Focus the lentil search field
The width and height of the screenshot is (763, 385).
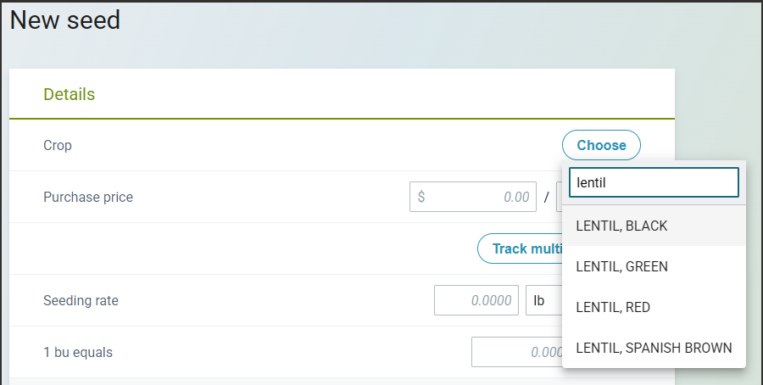pos(654,182)
